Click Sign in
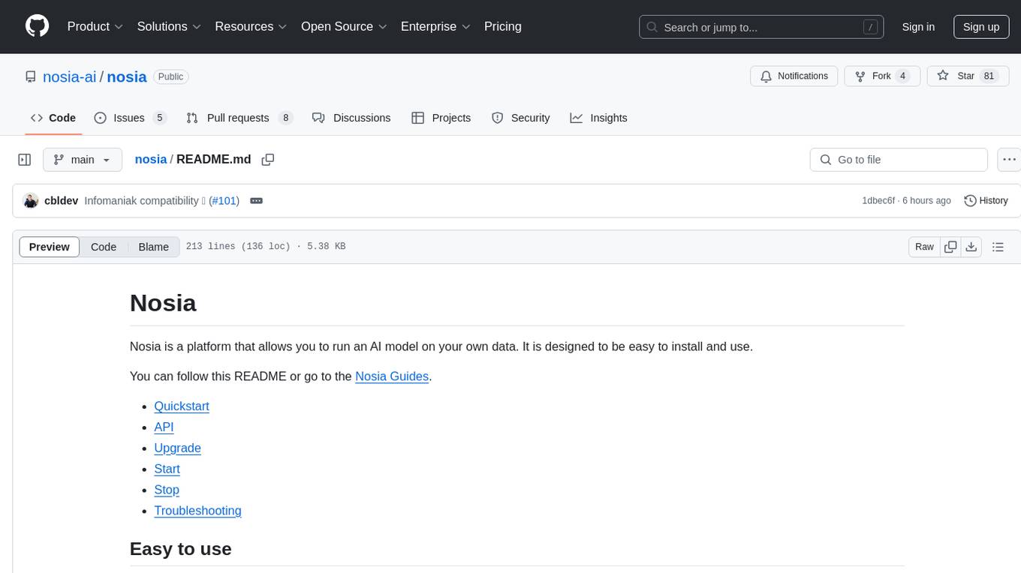Image resolution: width=1021 pixels, height=573 pixels. [x=918, y=27]
